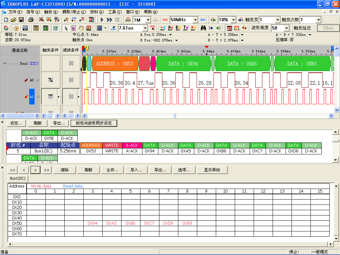Select the hand pan tool icon
This screenshot has width=340, height=255.
[81, 28]
